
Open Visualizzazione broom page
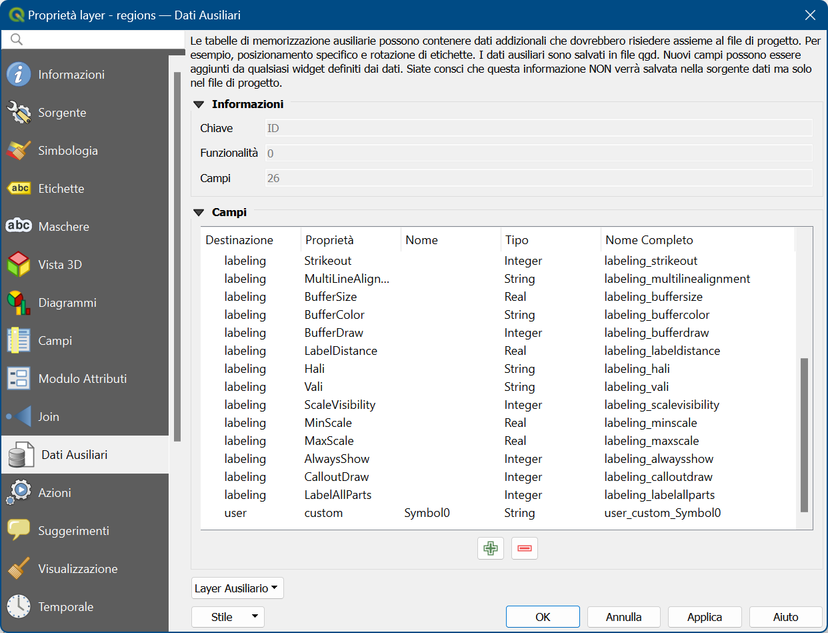pos(85,569)
